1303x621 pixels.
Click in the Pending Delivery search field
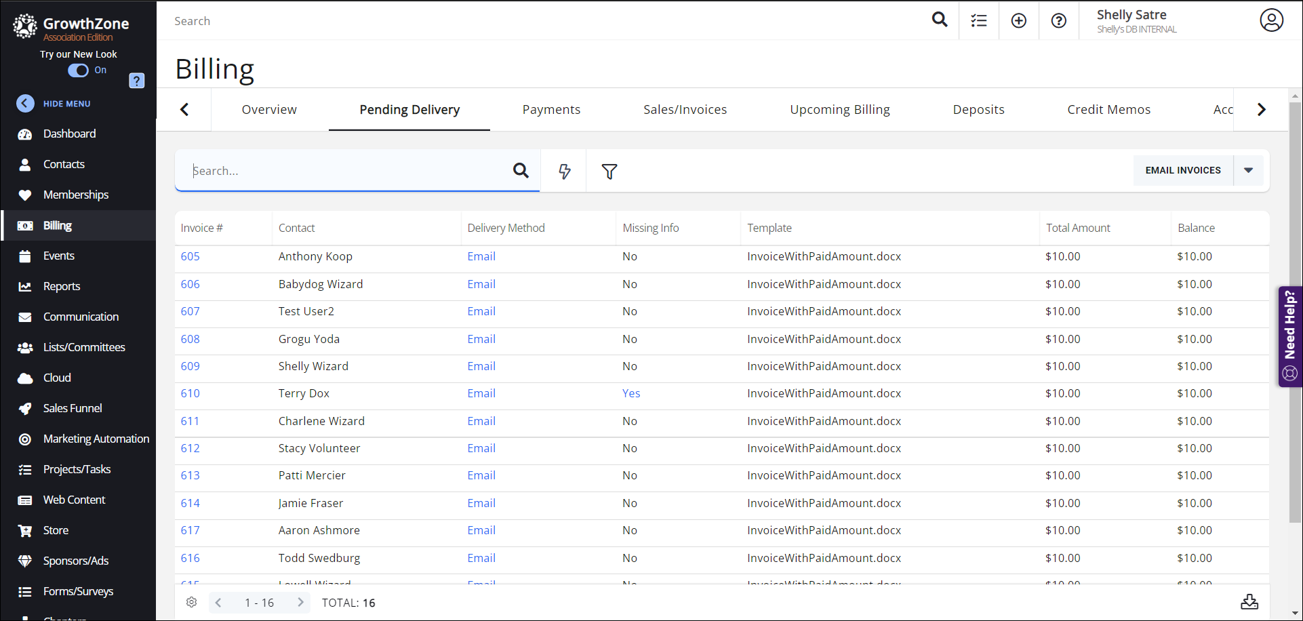coord(346,171)
